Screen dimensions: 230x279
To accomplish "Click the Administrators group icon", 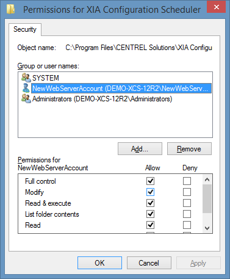I will (26, 99).
